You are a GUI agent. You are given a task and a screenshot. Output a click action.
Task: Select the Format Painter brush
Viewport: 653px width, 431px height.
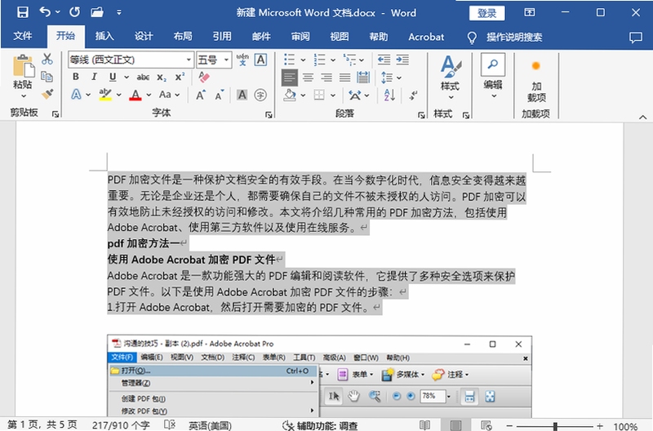click(x=47, y=94)
